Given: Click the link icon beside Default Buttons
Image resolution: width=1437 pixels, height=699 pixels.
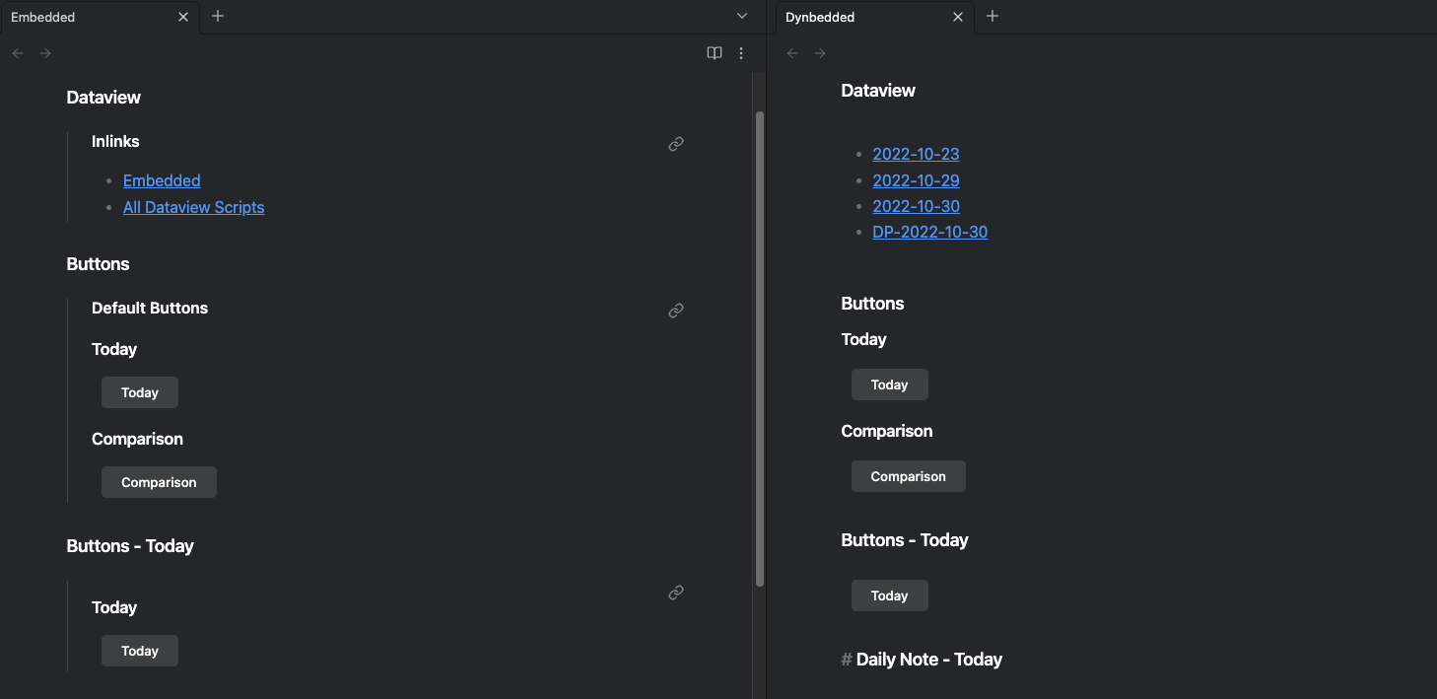Looking at the screenshot, I should (x=676, y=311).
